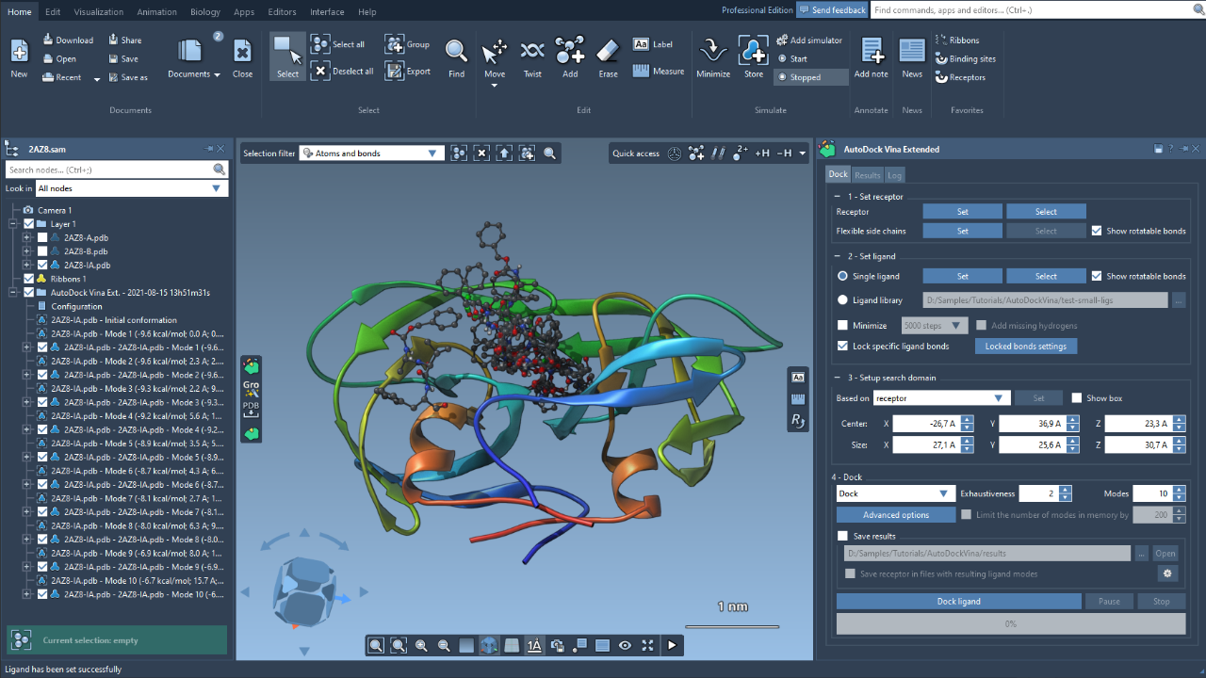The height and width of the screenshot is (678, 1206).
Task: Toggle Lock specific ligand bonds checkbox
Action: point(843,347)
